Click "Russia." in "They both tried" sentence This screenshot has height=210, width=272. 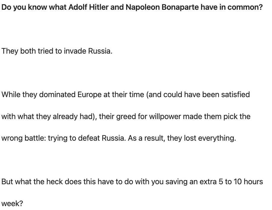pos(100,51)
